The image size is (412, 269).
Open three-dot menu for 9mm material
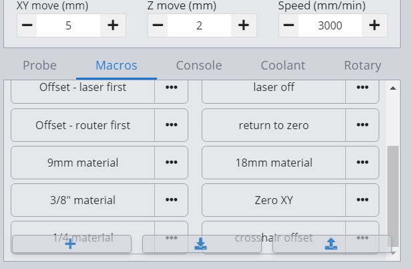point(172,163)
